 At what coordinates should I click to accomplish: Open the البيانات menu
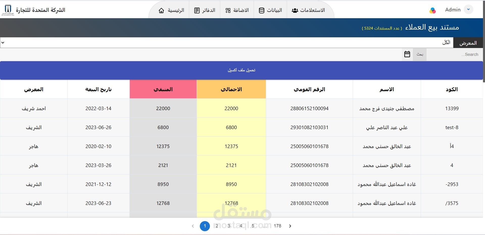[270, 10]
